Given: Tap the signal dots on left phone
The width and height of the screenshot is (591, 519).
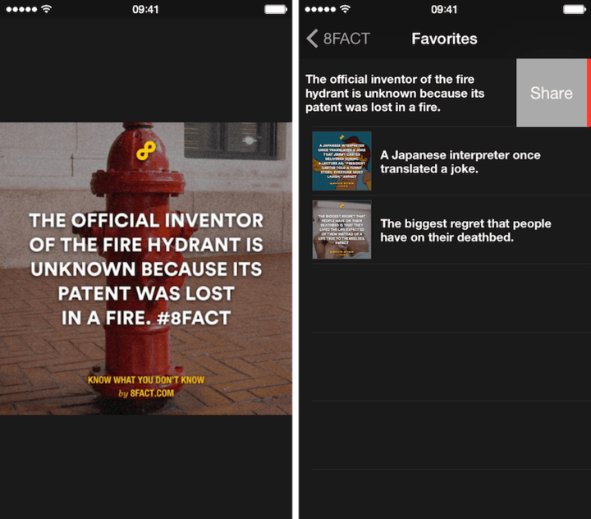Looking at the screenshot, I should 21,9.
